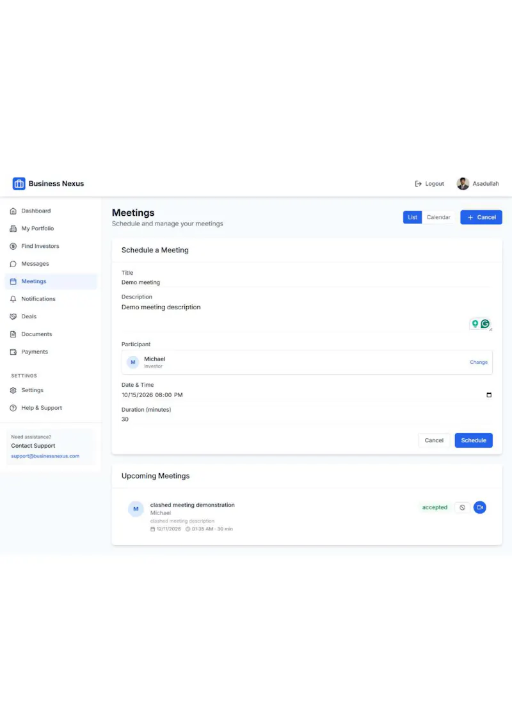
Task: Edit the Date & Time field
Action: (x=307, y=395)
